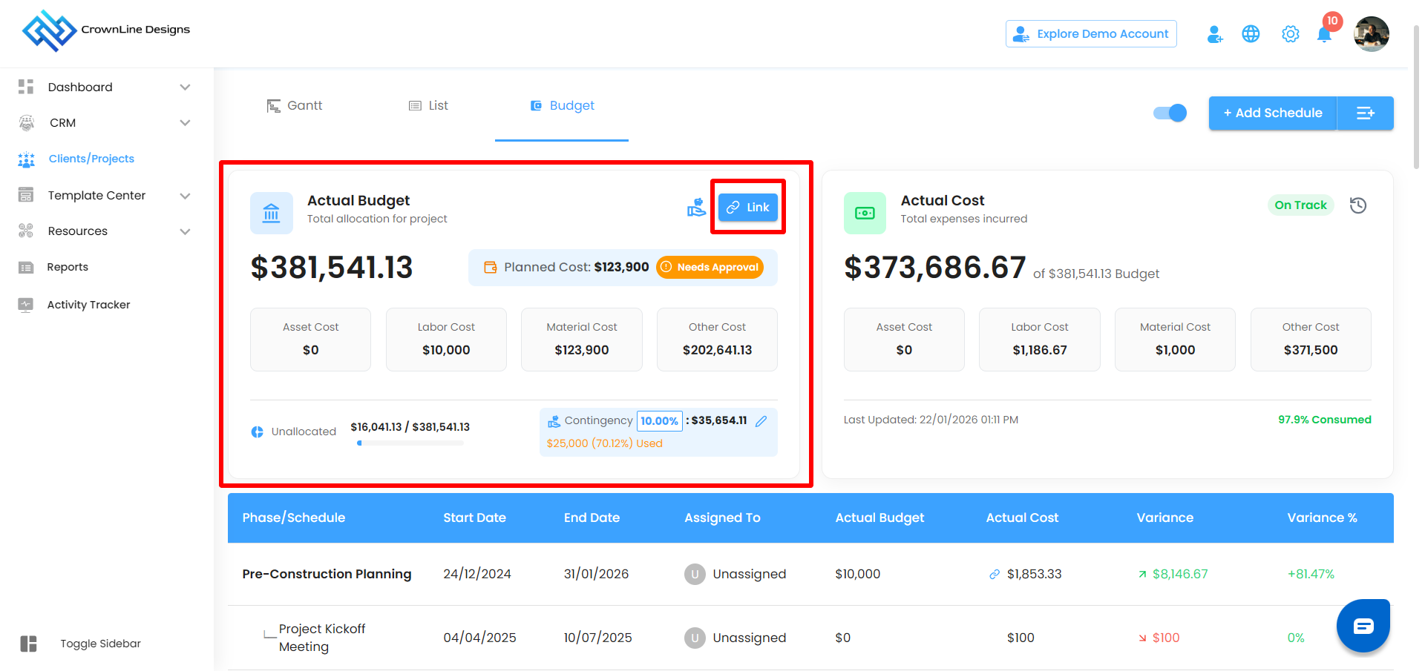Click Explore Demo Account button
The image size is (1425, 671).
point(1091,34)
